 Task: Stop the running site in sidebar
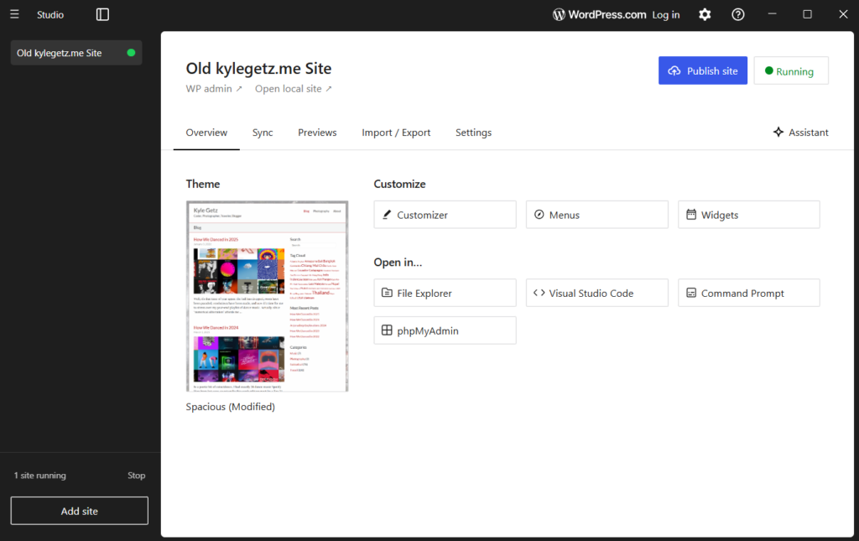click(137, 476)
